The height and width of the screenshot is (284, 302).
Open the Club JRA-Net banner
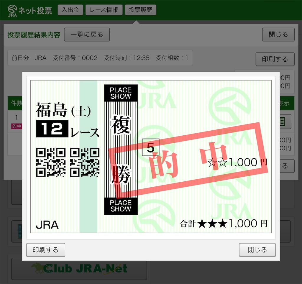pos(79,269)
